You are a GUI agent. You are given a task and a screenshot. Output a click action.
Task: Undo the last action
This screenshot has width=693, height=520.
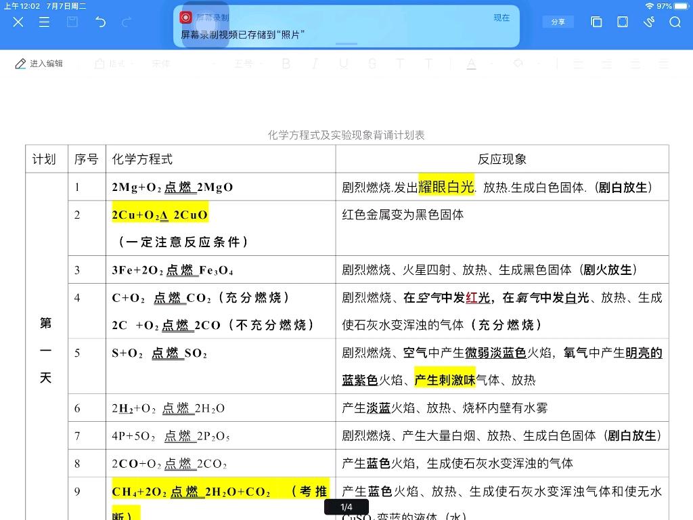click(101, 22)
